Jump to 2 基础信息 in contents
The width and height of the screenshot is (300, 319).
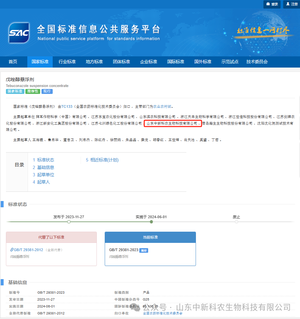43,167
